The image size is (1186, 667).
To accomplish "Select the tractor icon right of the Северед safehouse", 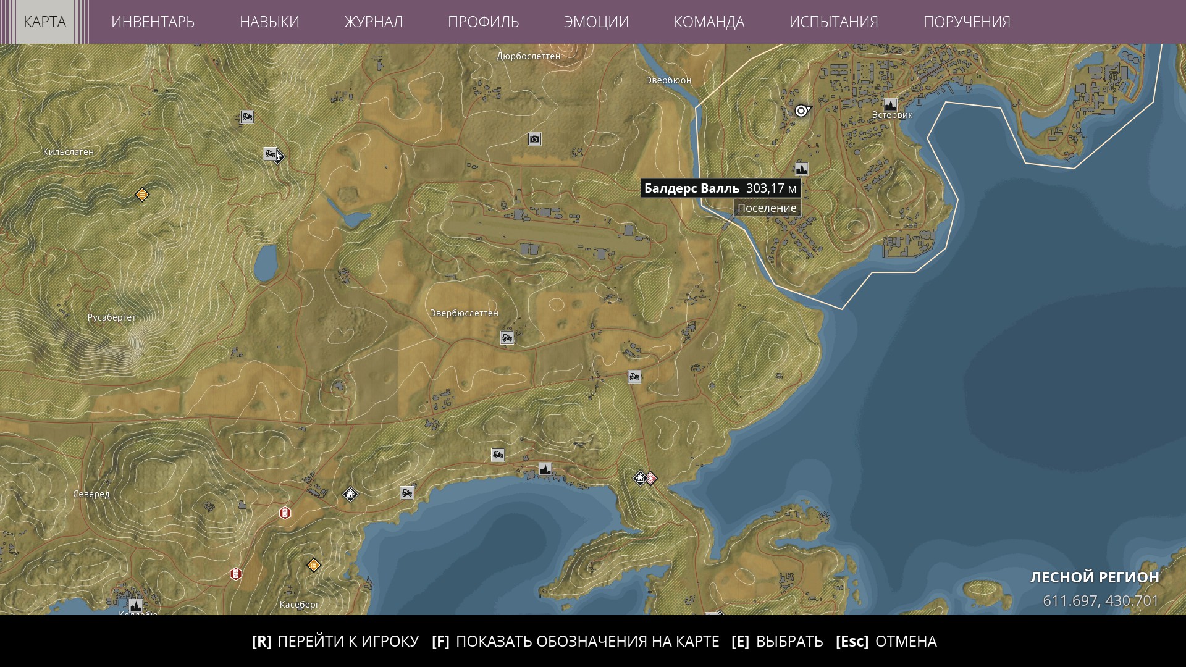I will tap(406, 492).
